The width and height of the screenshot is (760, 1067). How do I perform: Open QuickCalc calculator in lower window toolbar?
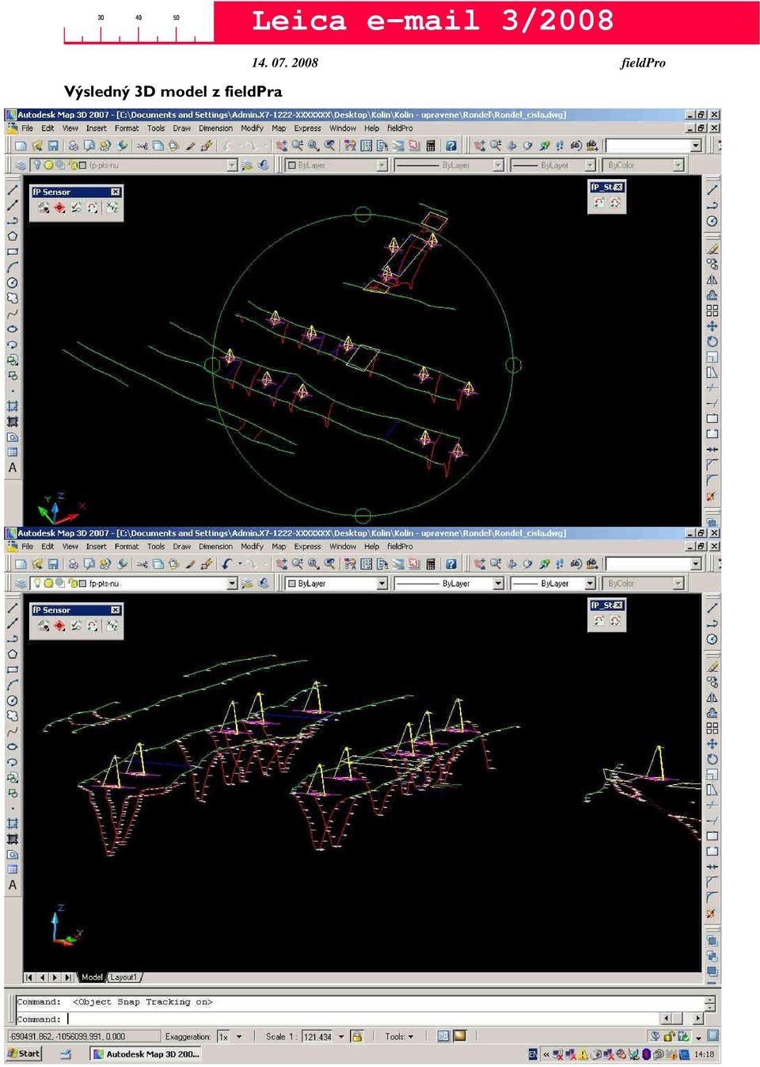coord(431,564)
